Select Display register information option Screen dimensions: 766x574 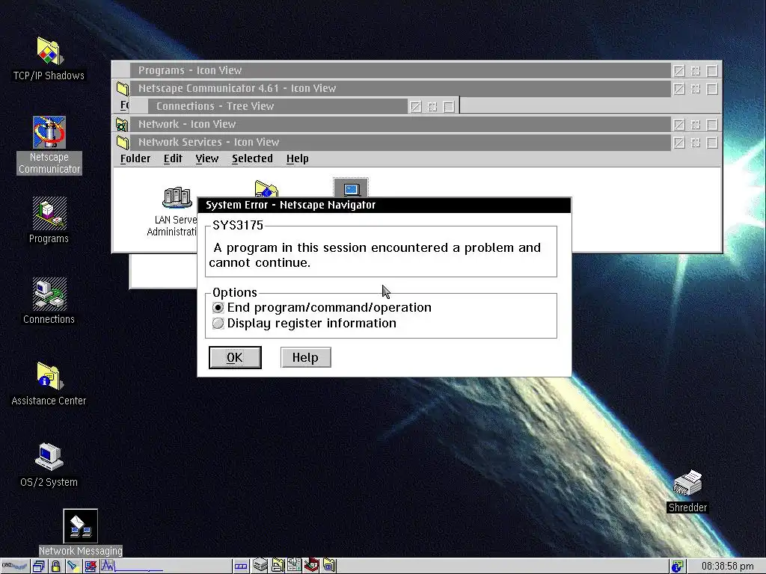[304, 323]
